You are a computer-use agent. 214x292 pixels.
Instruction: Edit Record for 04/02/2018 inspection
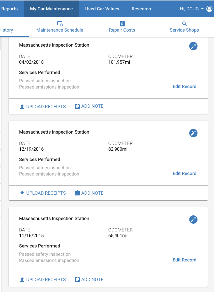pos(185,86)
